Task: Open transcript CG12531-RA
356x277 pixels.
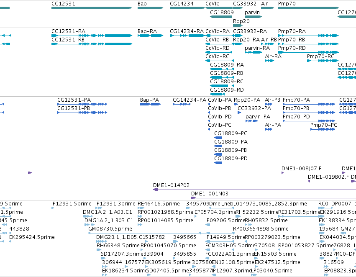Action: click(92, 36)
